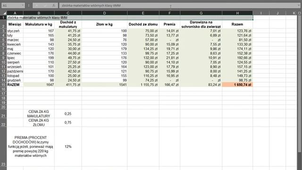Click the vertical scrollbar on right edge
The width and height of the screenshot is (302, 170).
[299, 83]
